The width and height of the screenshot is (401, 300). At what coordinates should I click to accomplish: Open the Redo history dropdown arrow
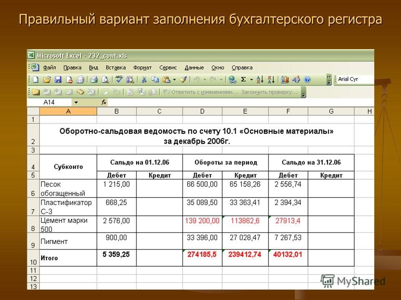221,80
